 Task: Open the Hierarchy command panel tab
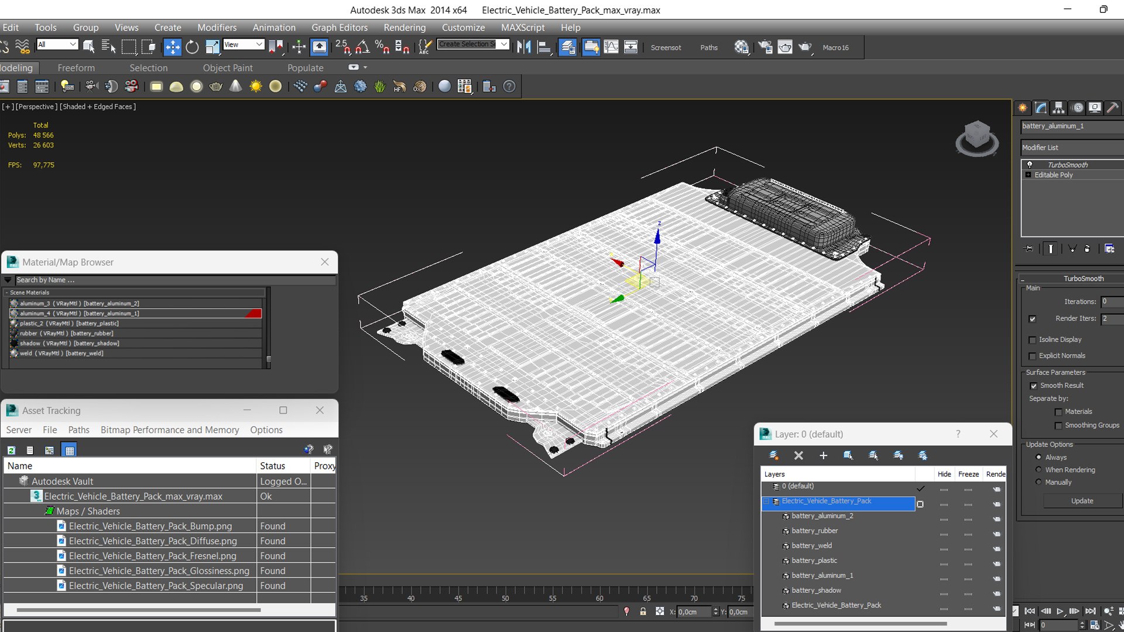click(1058, 108)
